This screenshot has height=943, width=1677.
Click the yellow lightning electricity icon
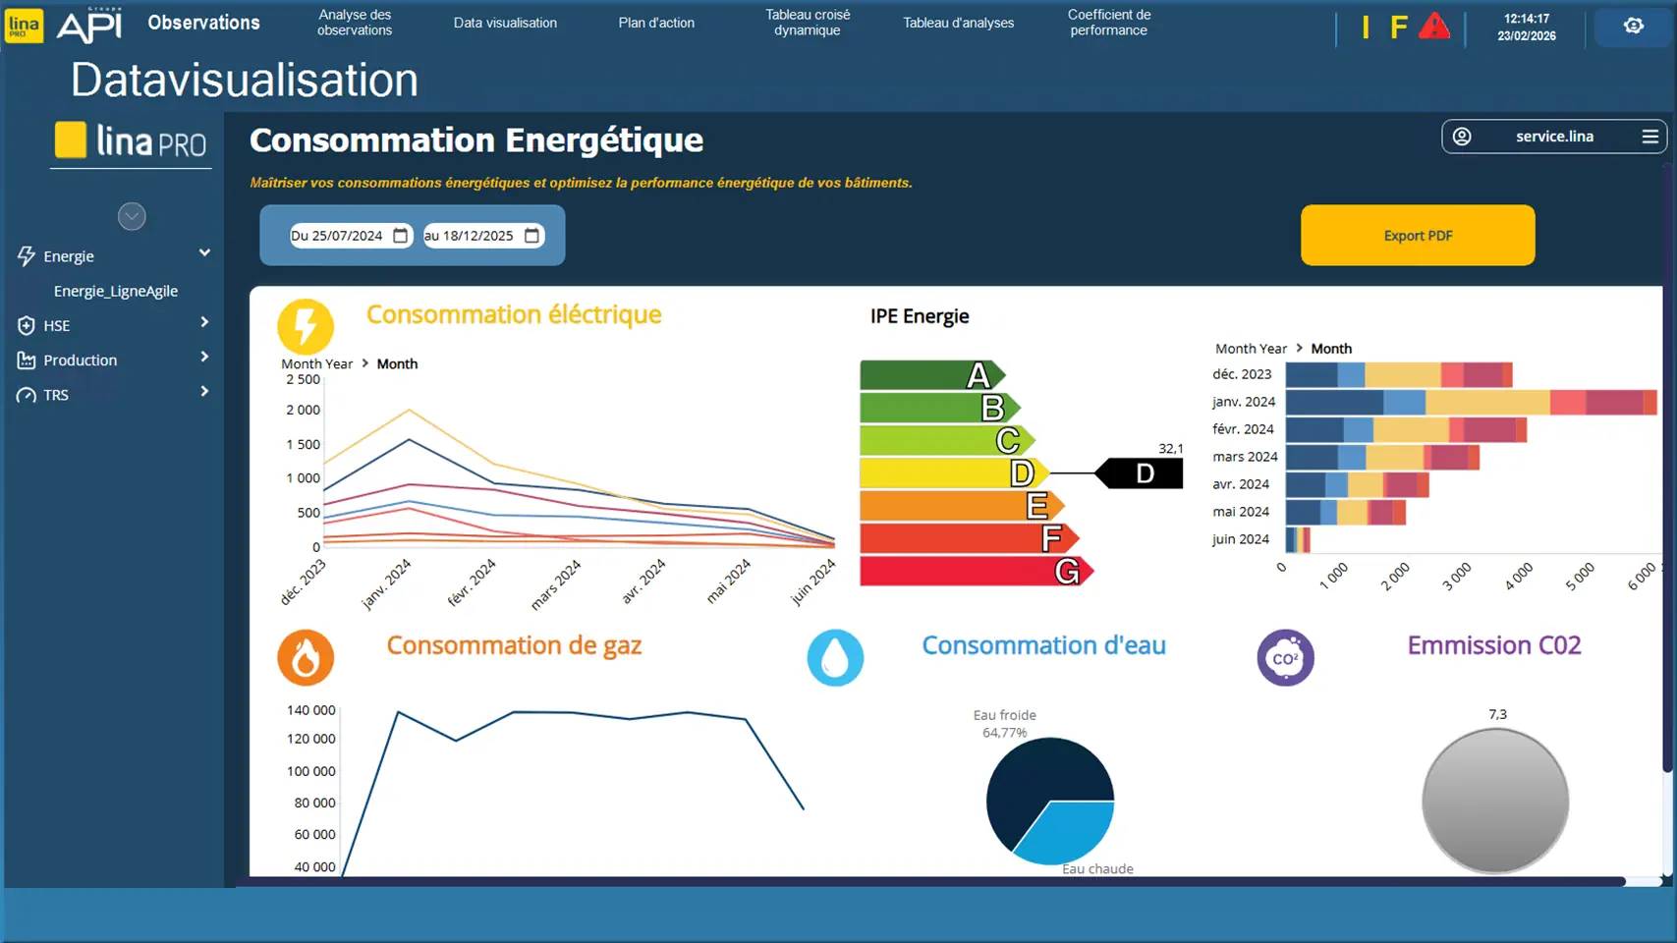306,326
